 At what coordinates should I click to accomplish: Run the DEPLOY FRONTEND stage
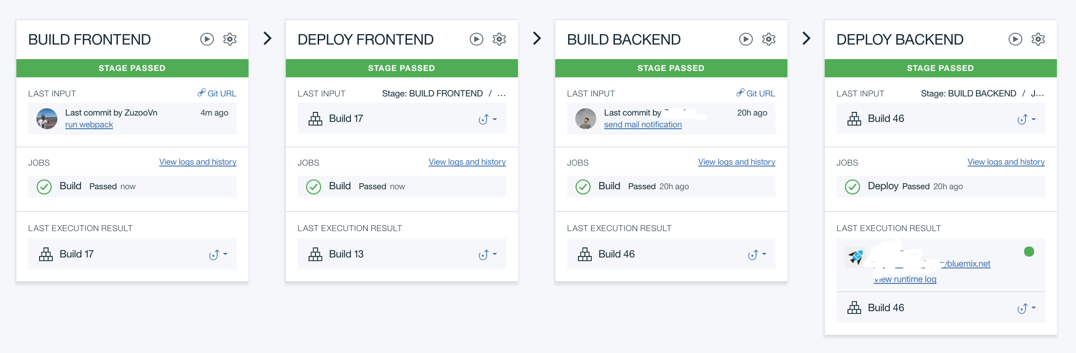(476, 39)
